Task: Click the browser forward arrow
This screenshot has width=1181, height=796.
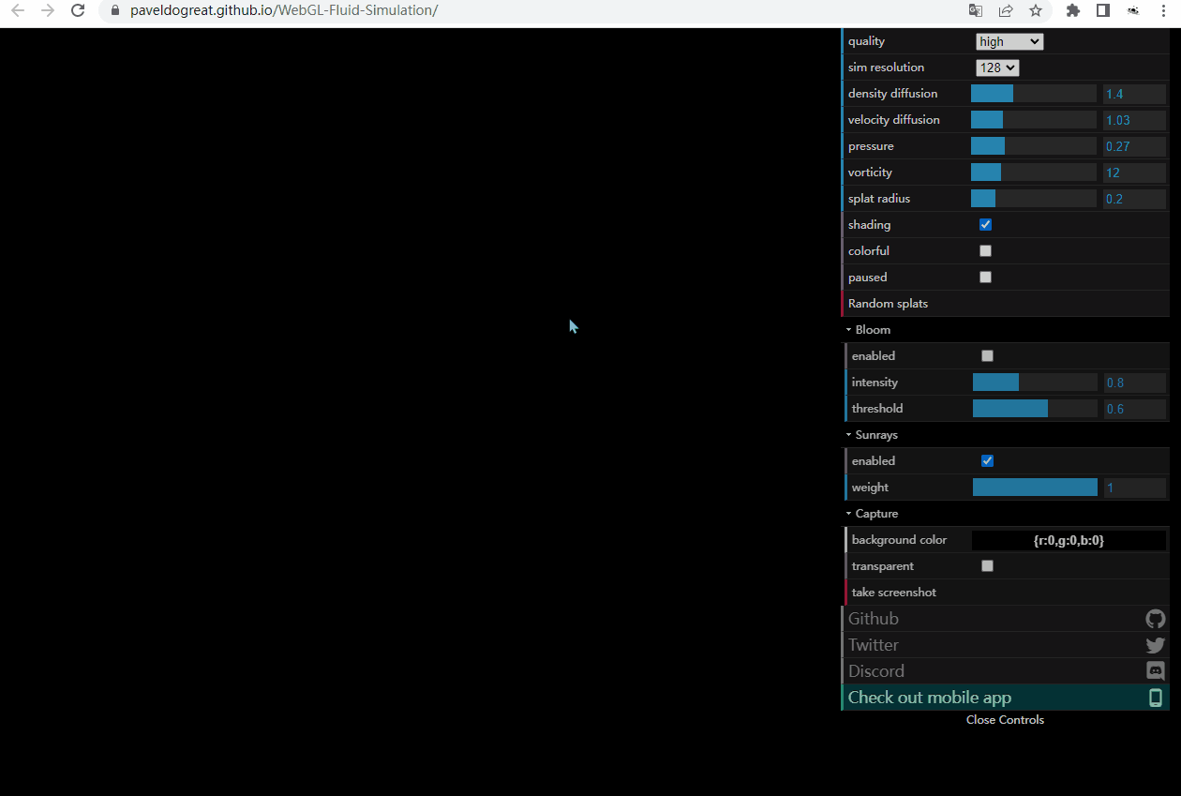Action: tap(48, 10)
